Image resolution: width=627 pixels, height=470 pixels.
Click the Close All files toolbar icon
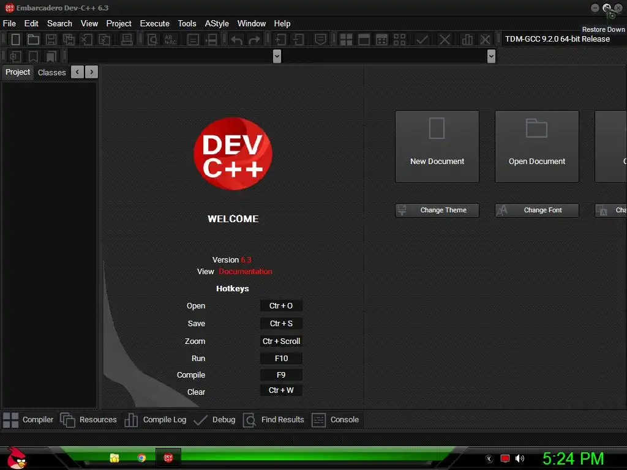coord(104,40)
